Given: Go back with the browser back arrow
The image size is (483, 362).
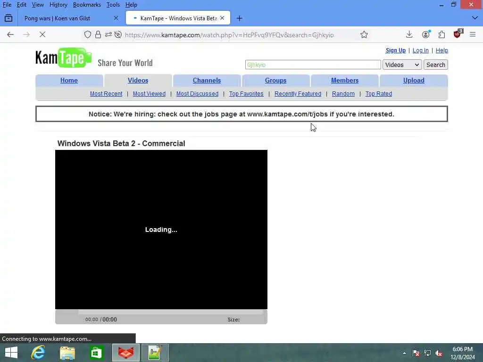Looking at the screenshot, I should (x=10, y=34).
